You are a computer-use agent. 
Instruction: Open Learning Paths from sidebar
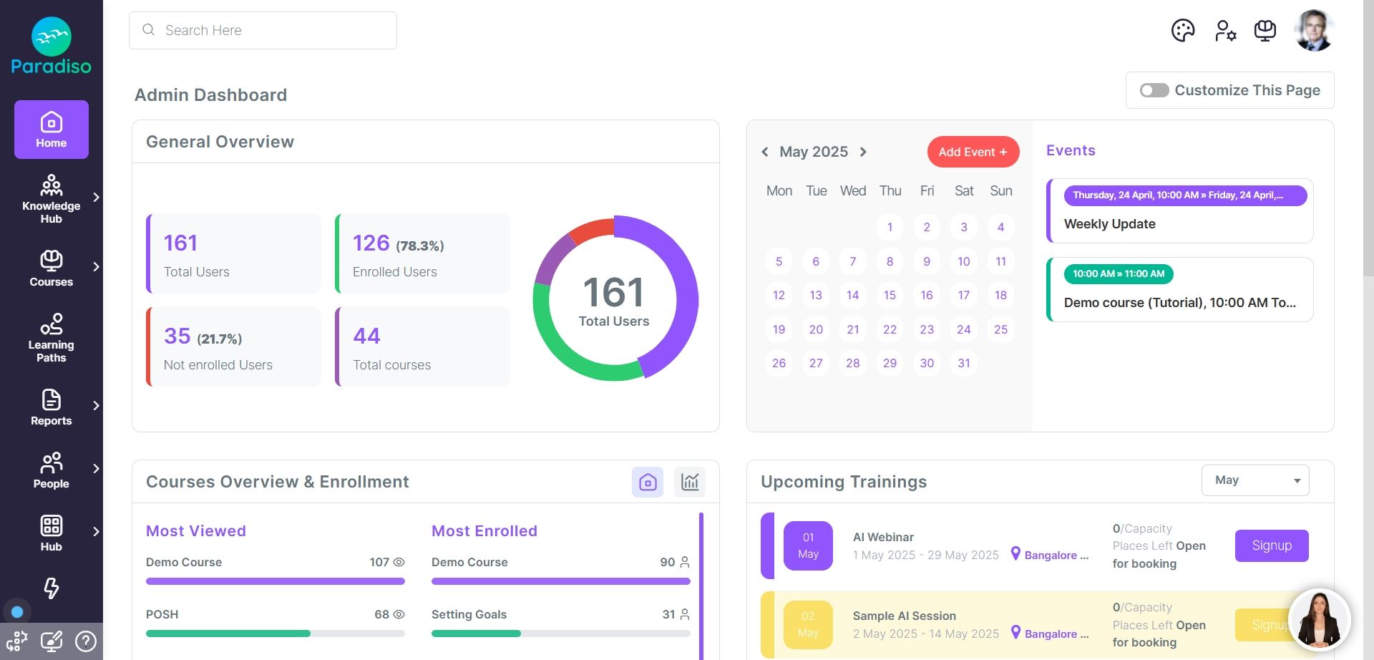[52, 337]
